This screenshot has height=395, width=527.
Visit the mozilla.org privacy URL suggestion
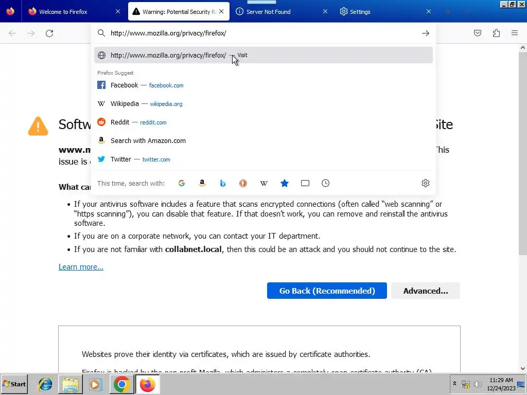coord(263,55)
